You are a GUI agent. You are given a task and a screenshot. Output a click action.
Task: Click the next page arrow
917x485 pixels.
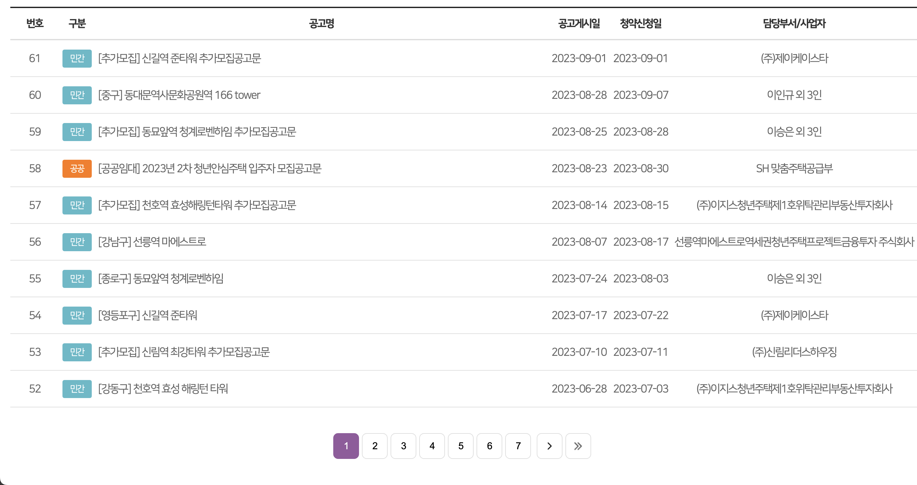coord(549,446)
